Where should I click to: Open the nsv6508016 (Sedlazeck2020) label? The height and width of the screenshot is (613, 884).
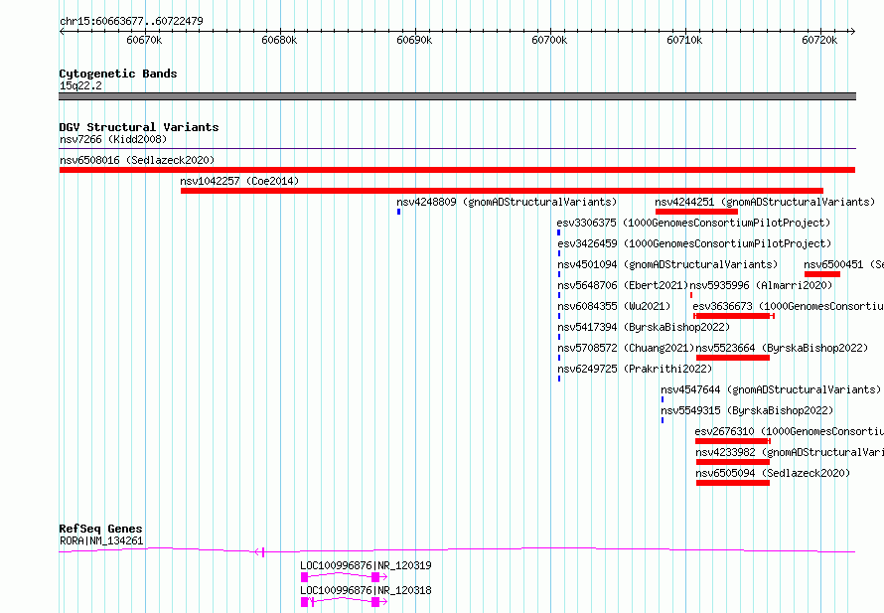coord(137,160)
